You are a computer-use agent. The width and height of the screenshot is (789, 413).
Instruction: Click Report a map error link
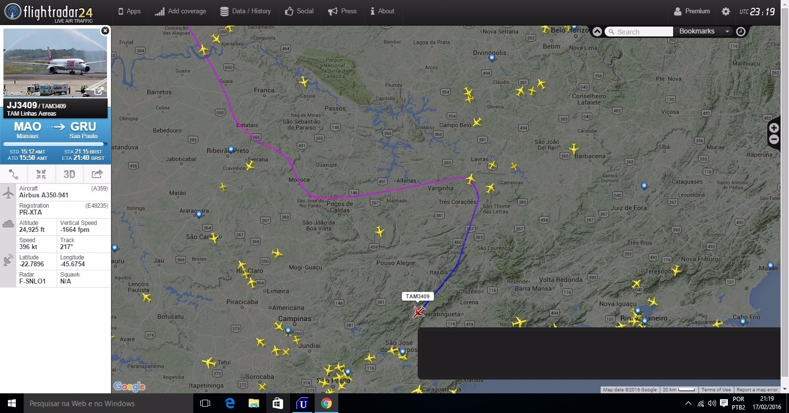point(757,389)
